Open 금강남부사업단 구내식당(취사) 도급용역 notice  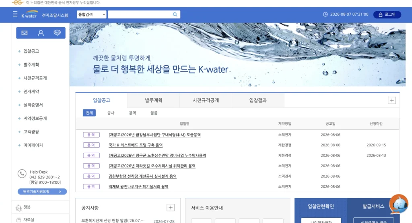pyautogui.click(x=154, y=135)
